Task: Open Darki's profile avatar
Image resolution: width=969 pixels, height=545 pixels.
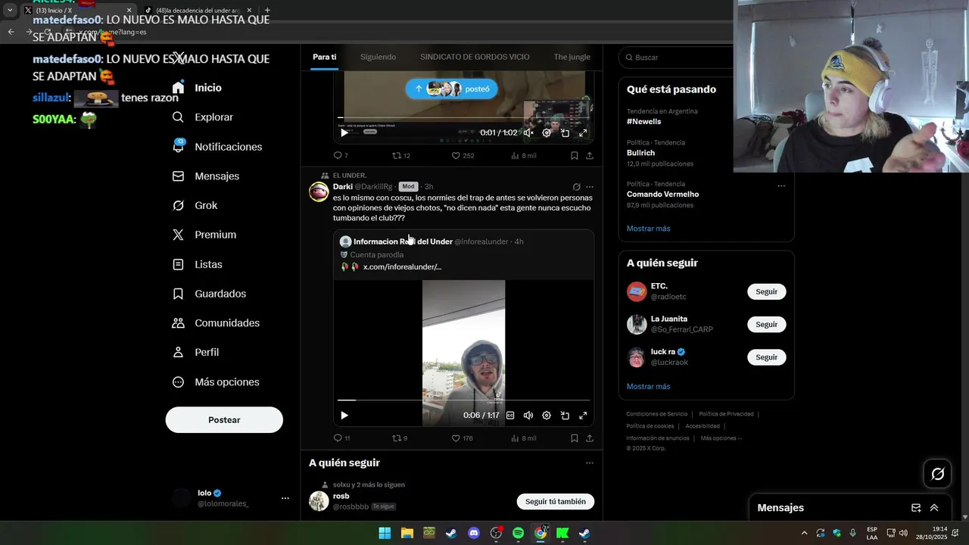Action: click(x=319, y=192)
